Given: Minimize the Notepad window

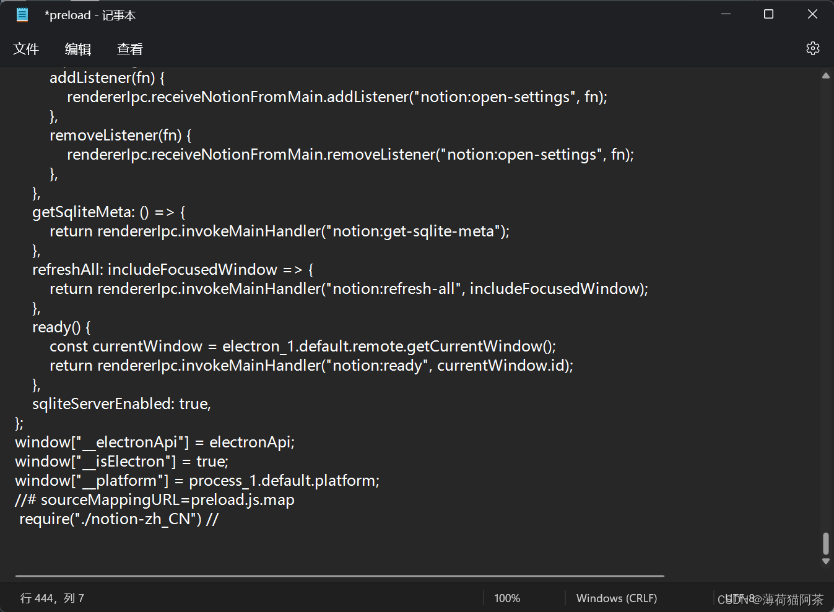Looking at the screenshot, I should coord(726,14).
